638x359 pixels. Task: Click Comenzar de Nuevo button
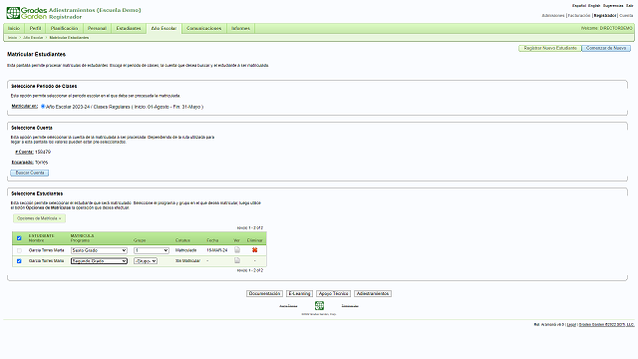pyautogui.click(x=606, y=48)
